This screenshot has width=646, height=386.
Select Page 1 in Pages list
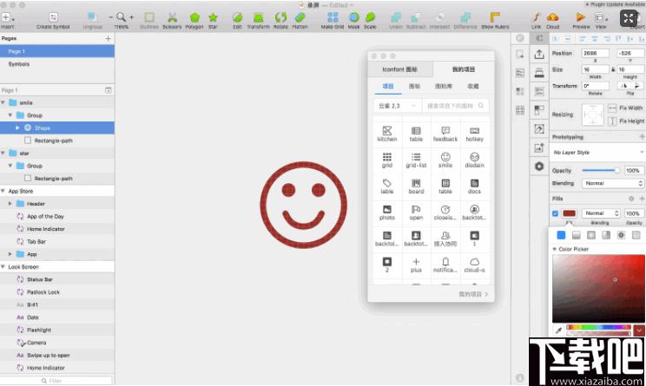click(57, 51)
